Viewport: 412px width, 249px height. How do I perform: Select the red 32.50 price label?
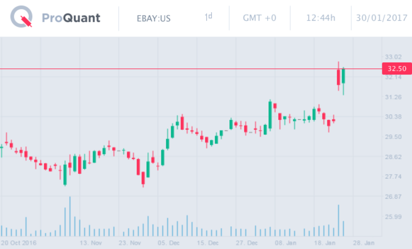(x=397, y=69)
